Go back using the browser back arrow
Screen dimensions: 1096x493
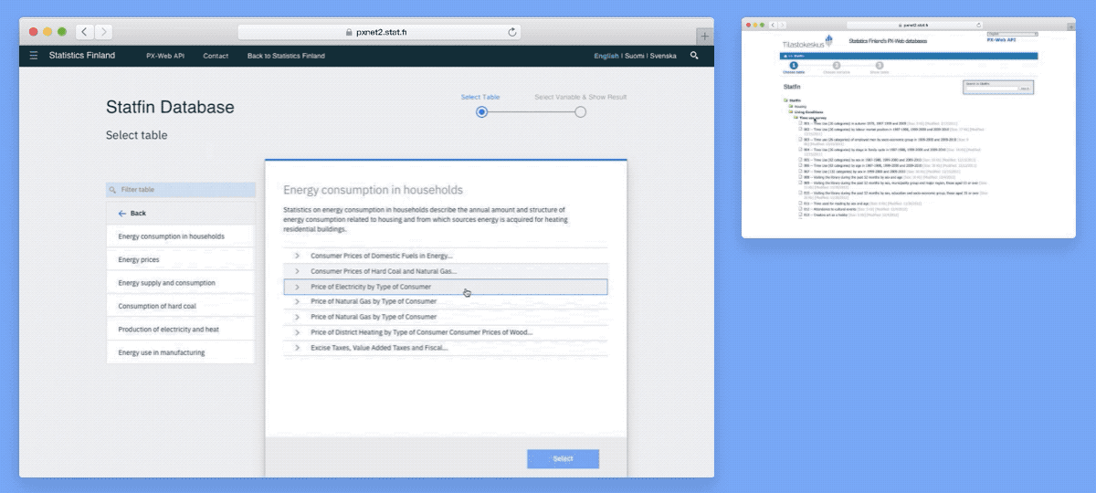(84, 32)
